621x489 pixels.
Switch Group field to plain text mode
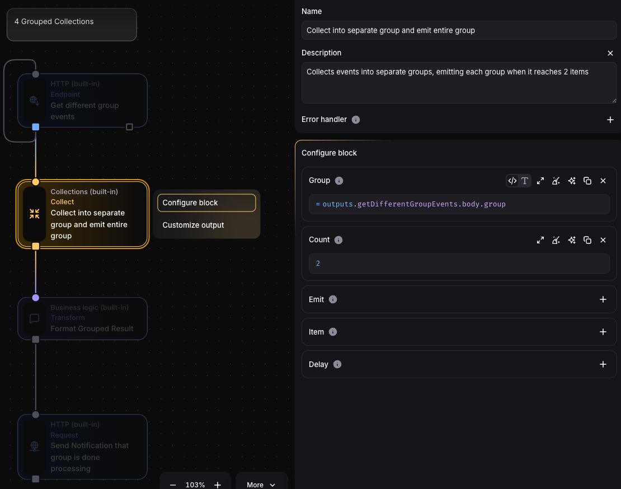525,181
